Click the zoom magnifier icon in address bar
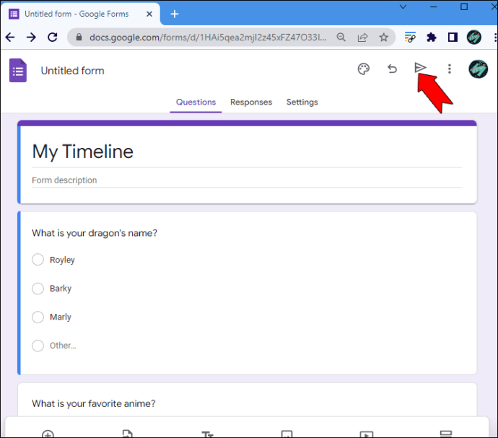 [341, 38]
